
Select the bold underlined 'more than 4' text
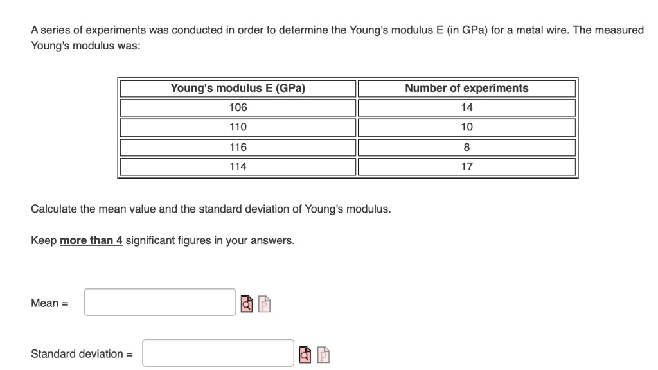(90, 240)
